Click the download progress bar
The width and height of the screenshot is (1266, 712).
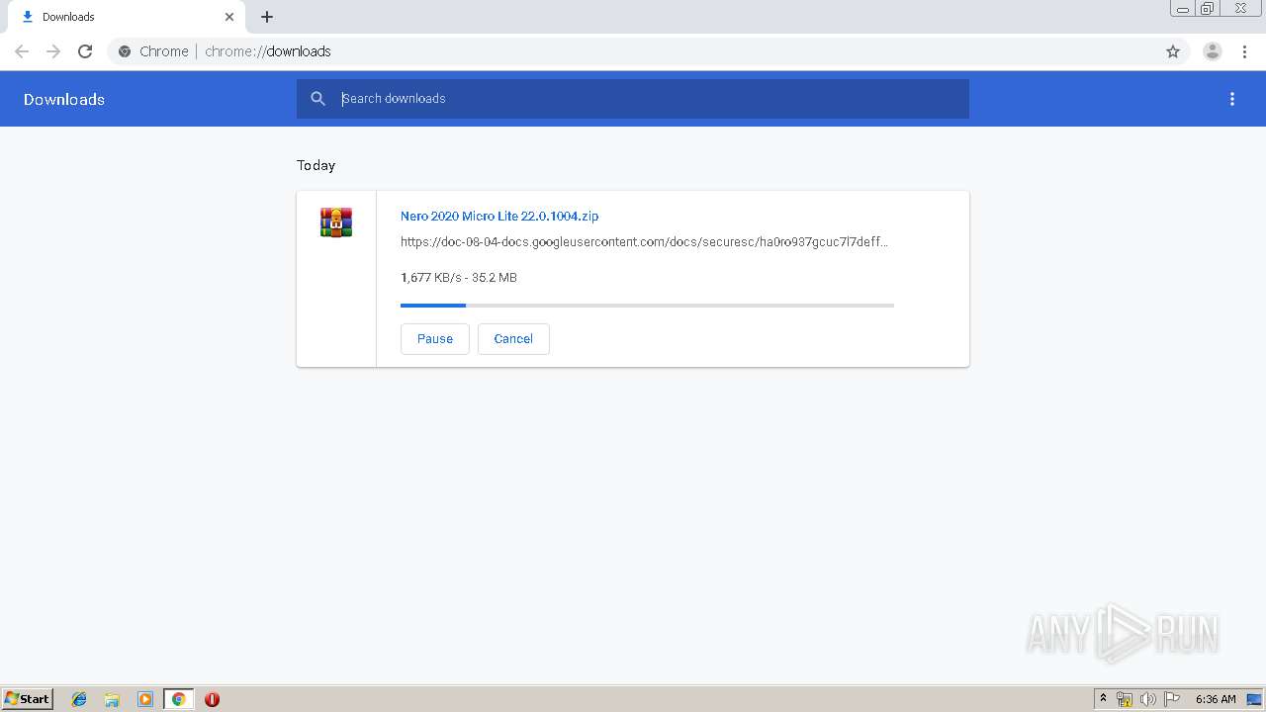[647, 306]
